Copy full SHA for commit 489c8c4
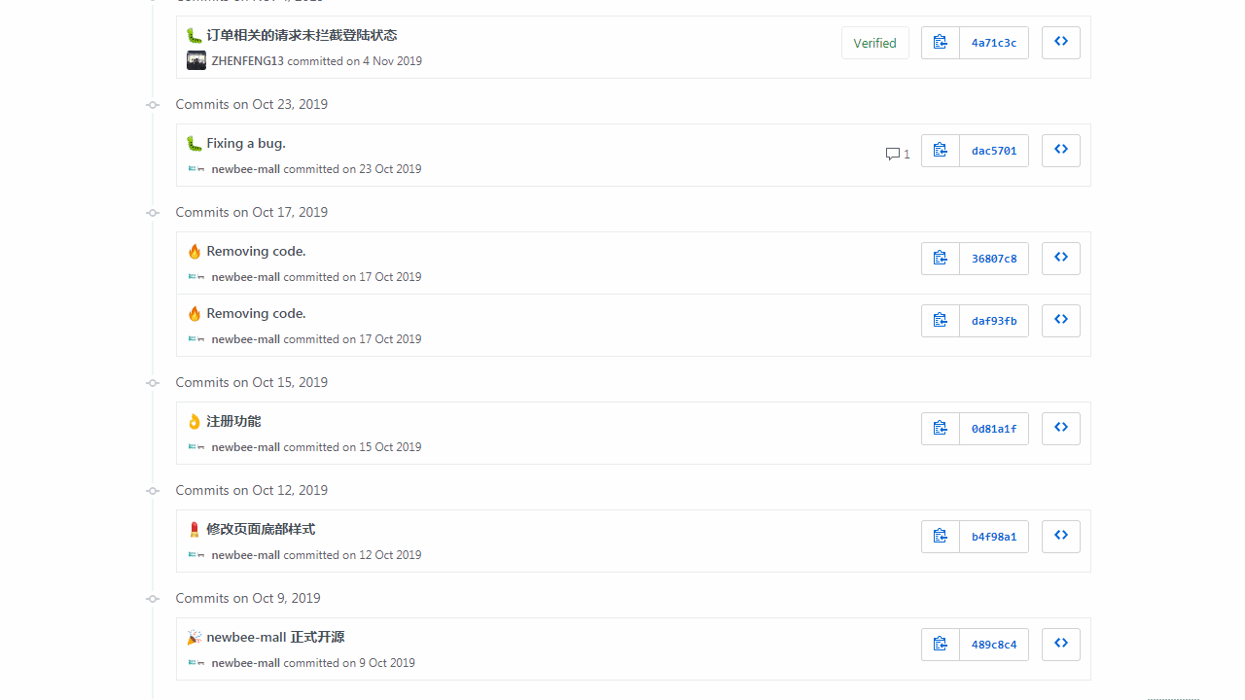1245x700 pixels. click(x=941, y=645)
